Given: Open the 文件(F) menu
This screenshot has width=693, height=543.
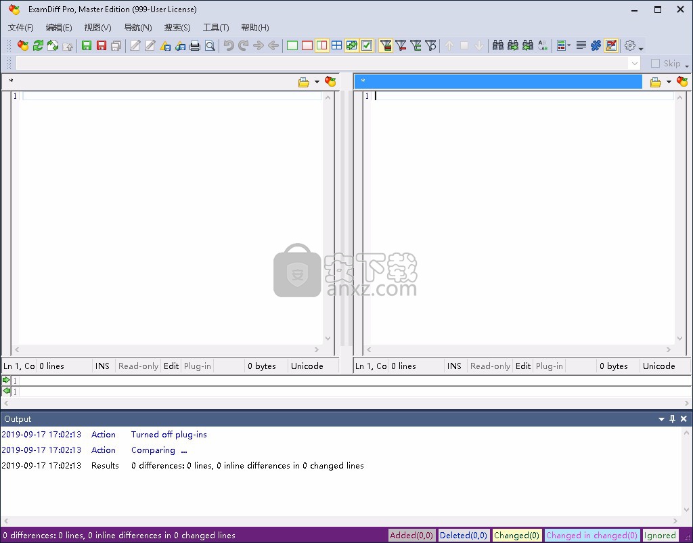Looking at the screenshot, I should click(21, 27).
